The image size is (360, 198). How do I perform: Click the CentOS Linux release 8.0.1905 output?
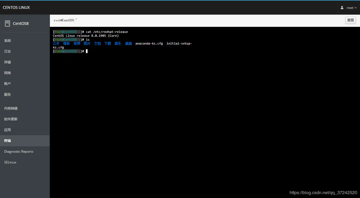point(86,36)
